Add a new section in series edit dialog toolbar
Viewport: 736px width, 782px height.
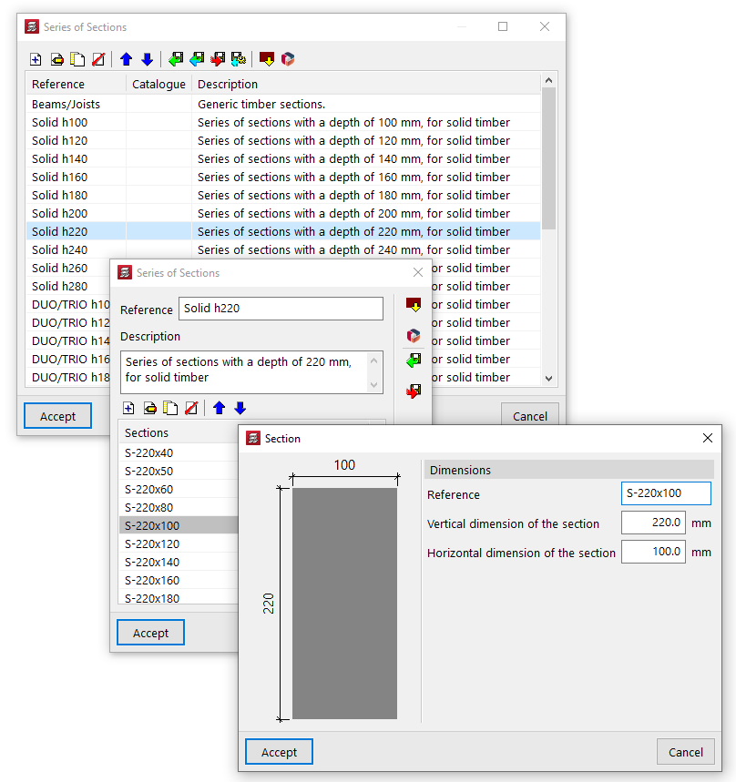128,409
